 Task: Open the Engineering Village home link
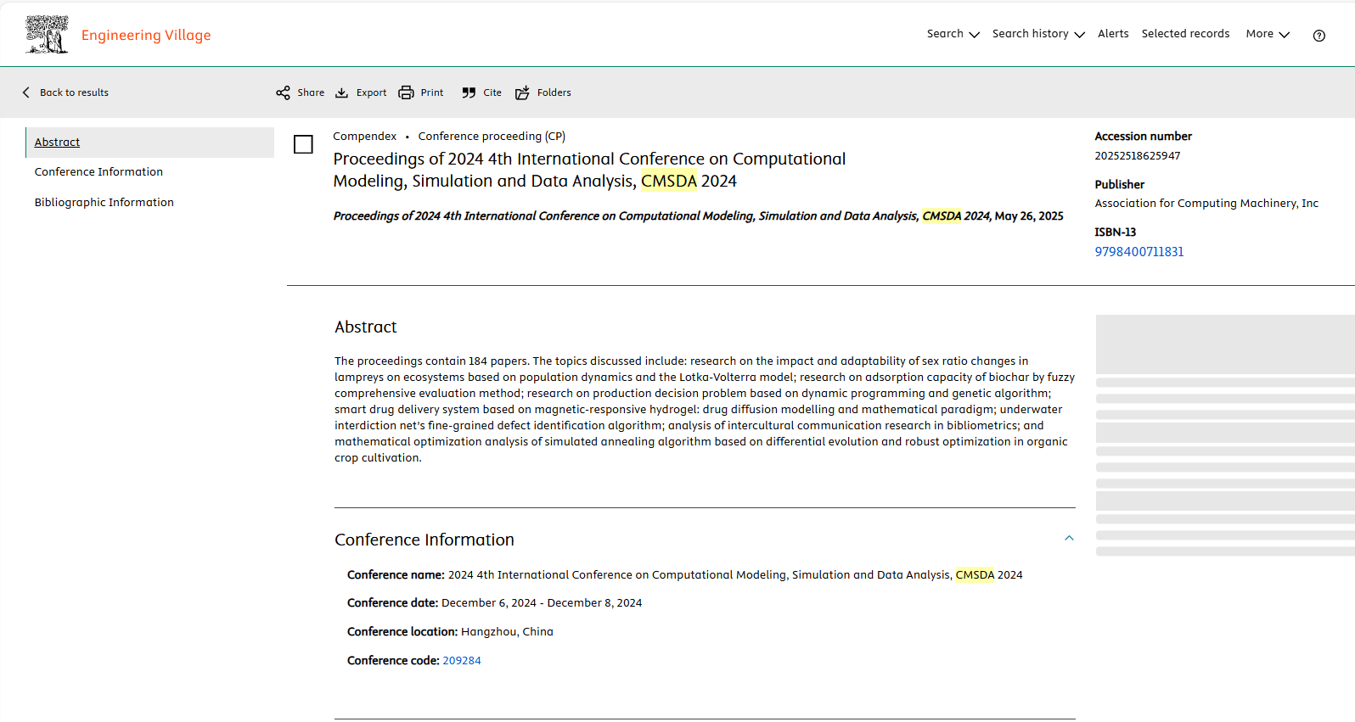(146, 35)
